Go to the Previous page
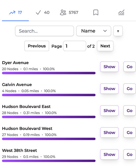 point(37,46)
